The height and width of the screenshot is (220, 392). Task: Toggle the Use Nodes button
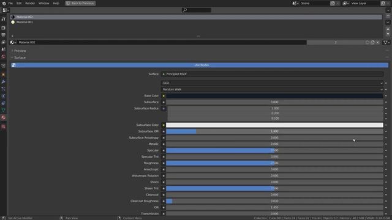pos(200,65)
